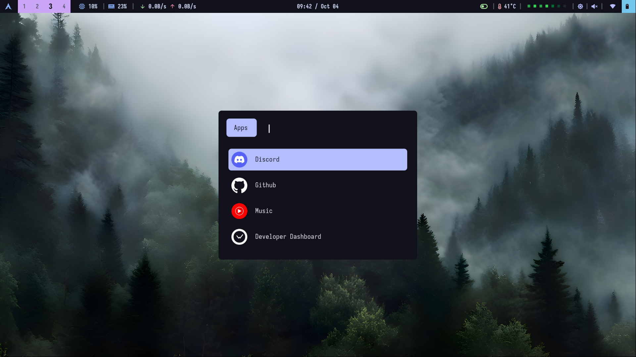Switch to workspace 2
Image resolution: width=636 pixels, height=357 pixels.
click(37, 6)
